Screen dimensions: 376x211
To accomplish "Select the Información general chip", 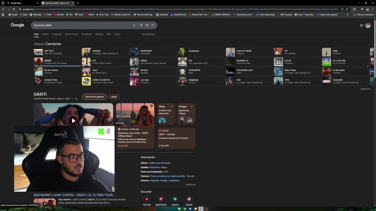I will point(94,97).
